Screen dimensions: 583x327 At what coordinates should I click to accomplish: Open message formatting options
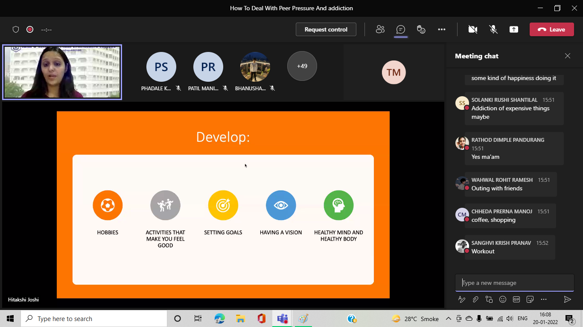462,299
